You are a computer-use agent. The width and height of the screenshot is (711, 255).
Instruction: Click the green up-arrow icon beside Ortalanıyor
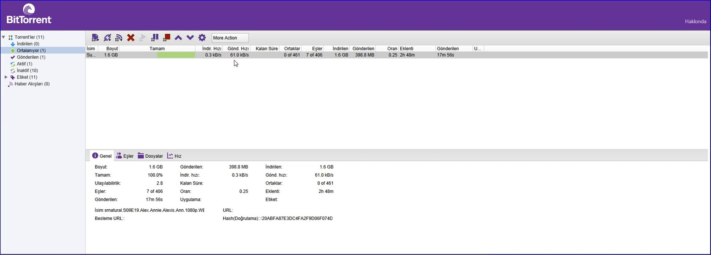[x=13, y=51]
